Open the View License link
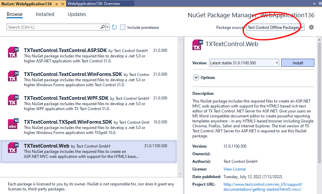 (234, 169)
